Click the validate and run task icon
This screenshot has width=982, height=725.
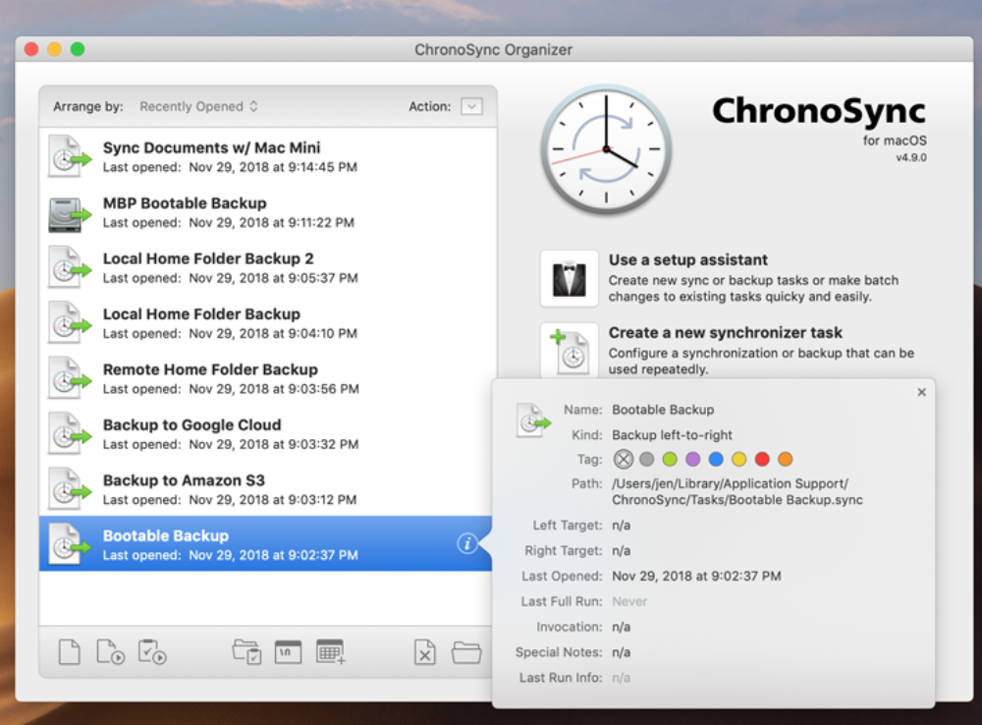tap(152, 651)
